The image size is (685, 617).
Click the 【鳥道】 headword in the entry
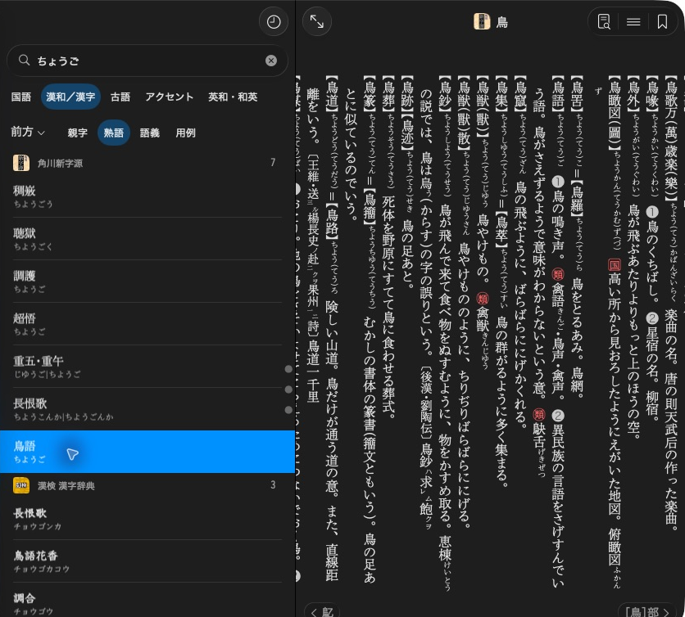coord(333,95)
